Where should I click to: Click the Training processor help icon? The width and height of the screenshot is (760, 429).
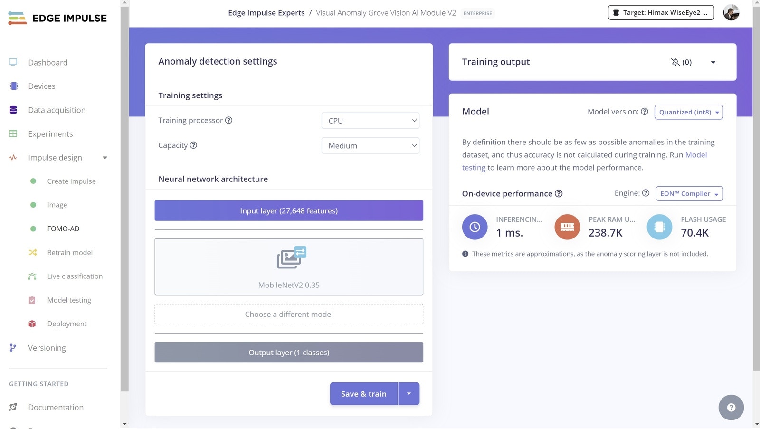(228, 120)
